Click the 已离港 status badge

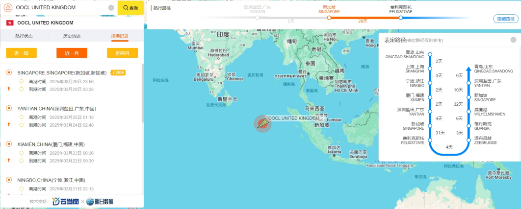click(x=118, y=72)
